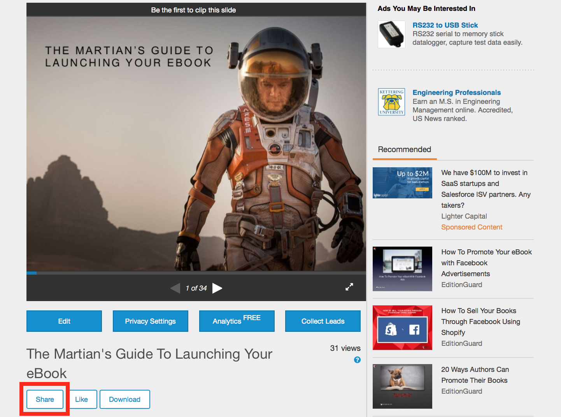Open How To Promote Your eBook with Facebook
This screenshot has height=417, width=561.
pyautogui.click(x=486, y=263)
